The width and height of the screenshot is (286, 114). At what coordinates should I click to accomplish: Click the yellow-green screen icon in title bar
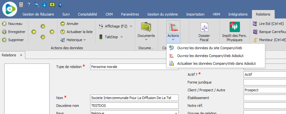(x=52, y=5)
